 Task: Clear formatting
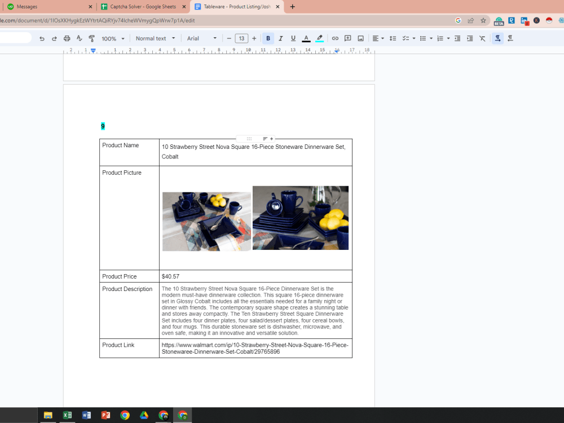(x=482, y=38)
